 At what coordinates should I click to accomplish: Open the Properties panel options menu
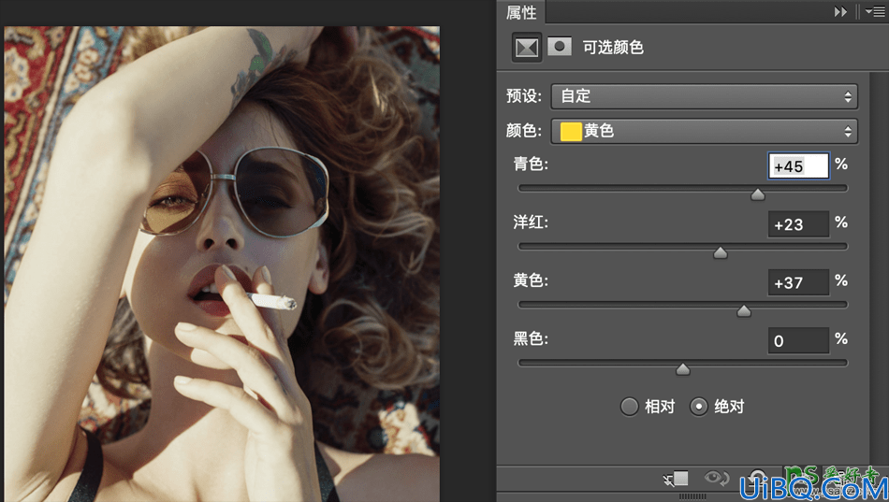(x=875, y=12)
